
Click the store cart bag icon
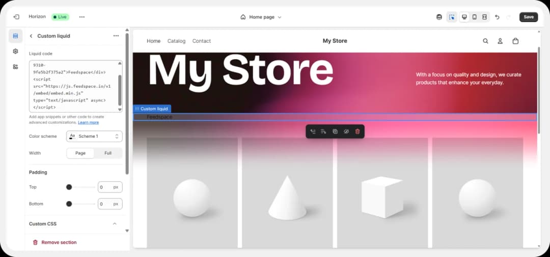[515, 41]
